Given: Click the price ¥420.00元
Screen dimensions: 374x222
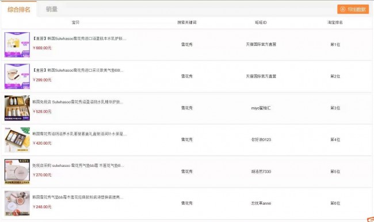Looking at the screenshot, I should pos(42,143).
